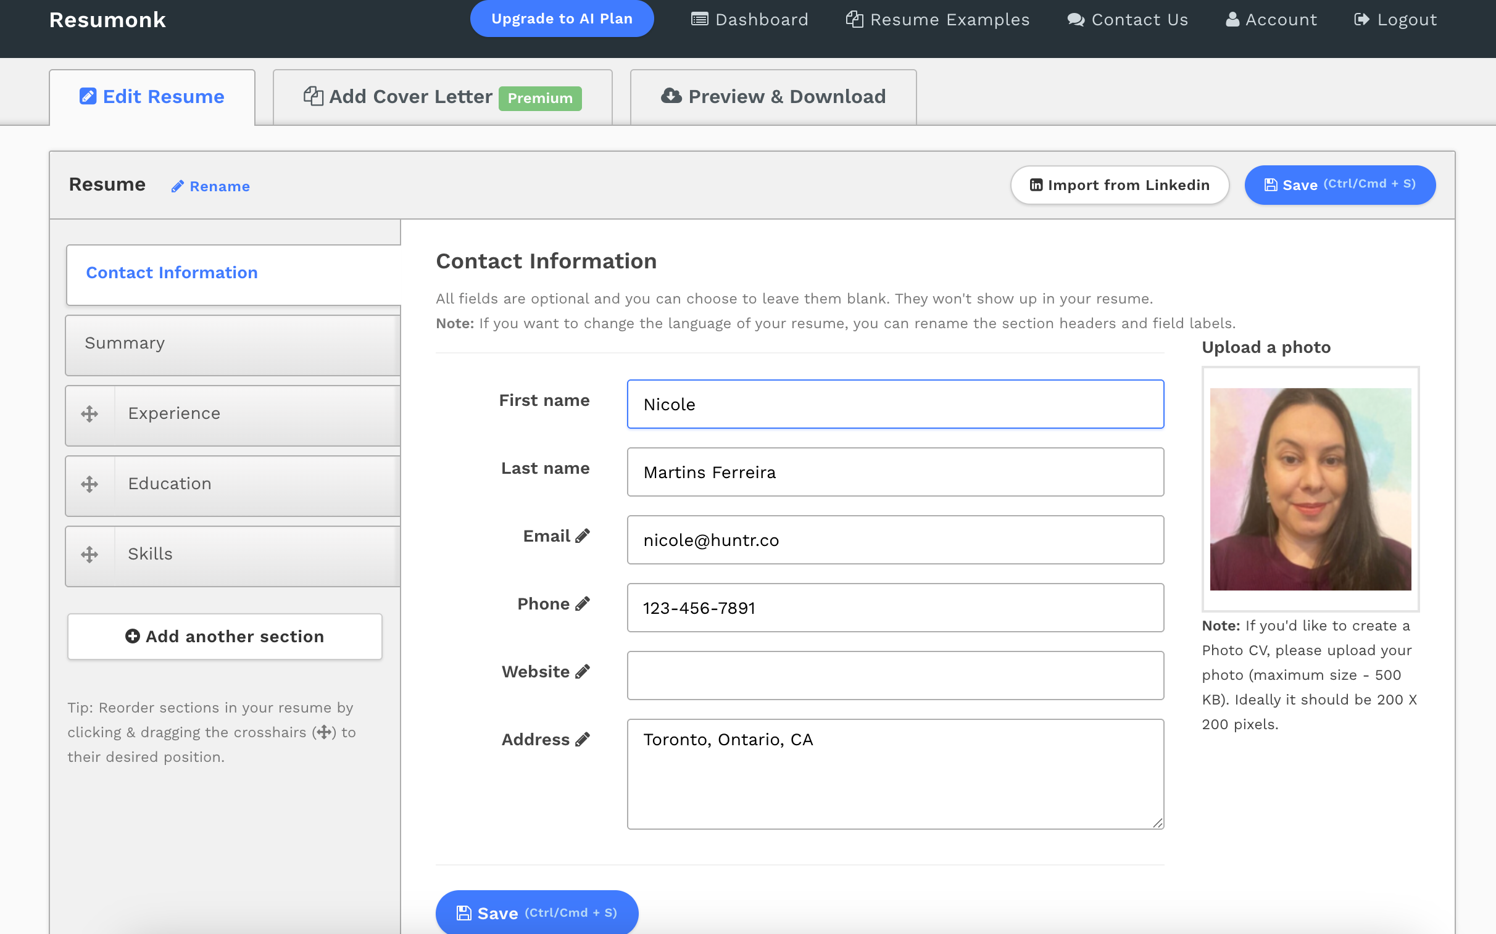Open Dashboard from the top navigation

750,20
